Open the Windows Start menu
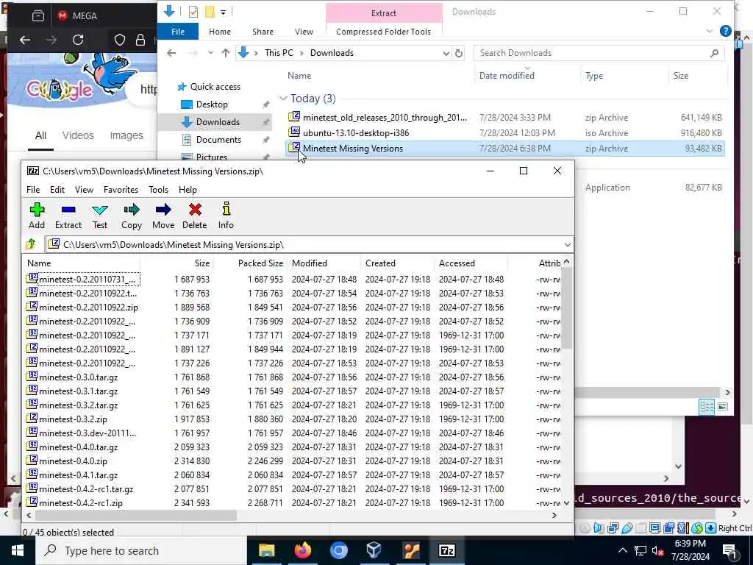Image resolution: width=753 pixels, height=565 pixels. coord(18,550)
